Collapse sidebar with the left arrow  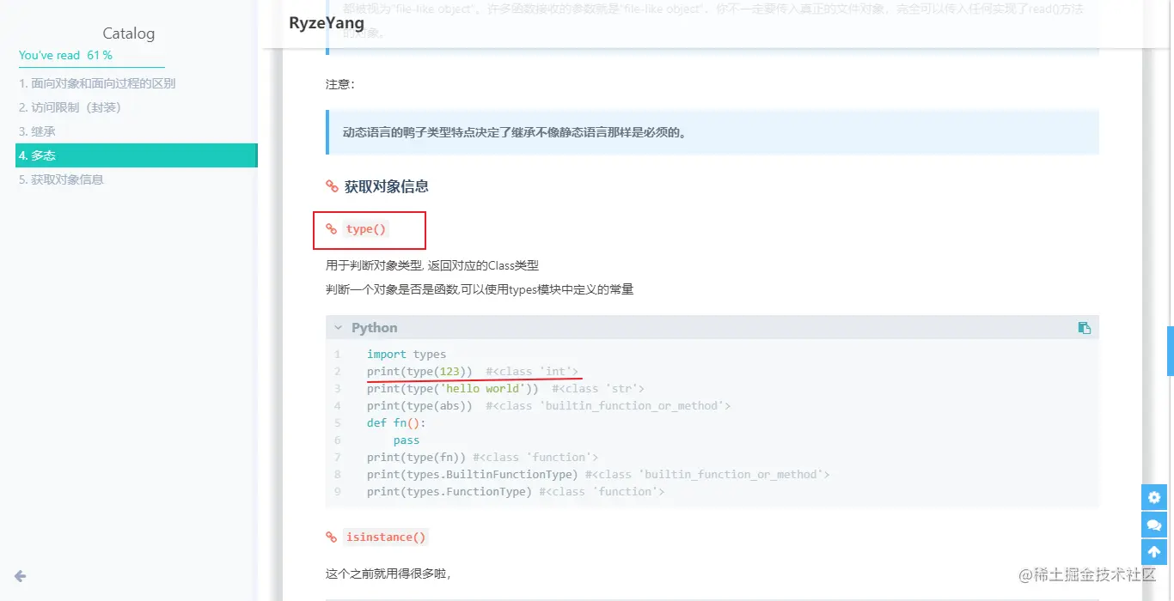20,576
